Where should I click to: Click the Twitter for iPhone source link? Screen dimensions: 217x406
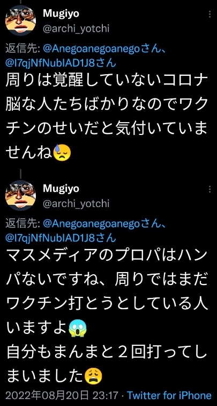click(x=169, y=395)
